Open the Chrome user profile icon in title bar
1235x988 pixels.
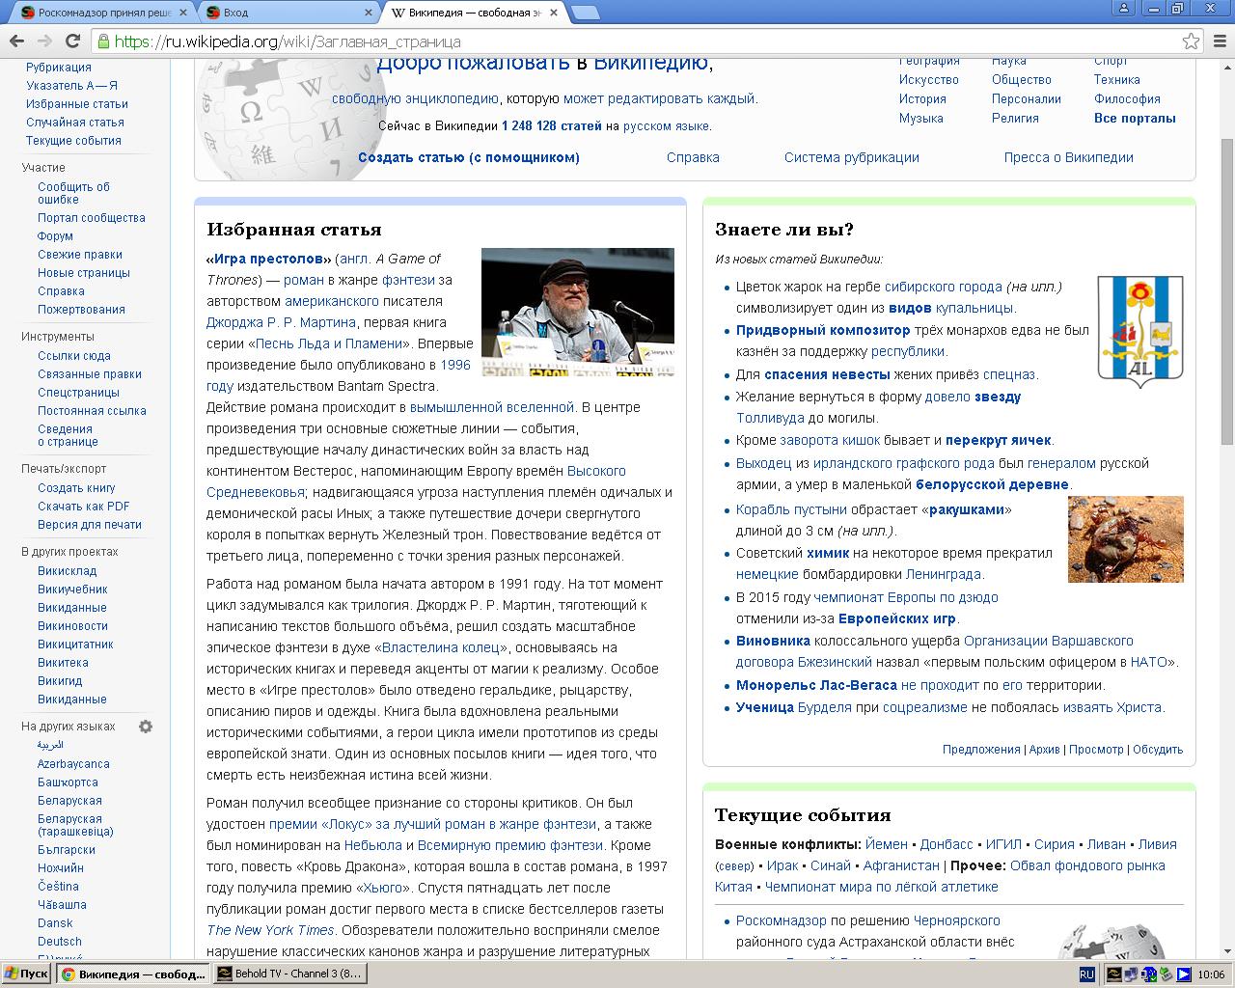click(x=1122, y=9)
